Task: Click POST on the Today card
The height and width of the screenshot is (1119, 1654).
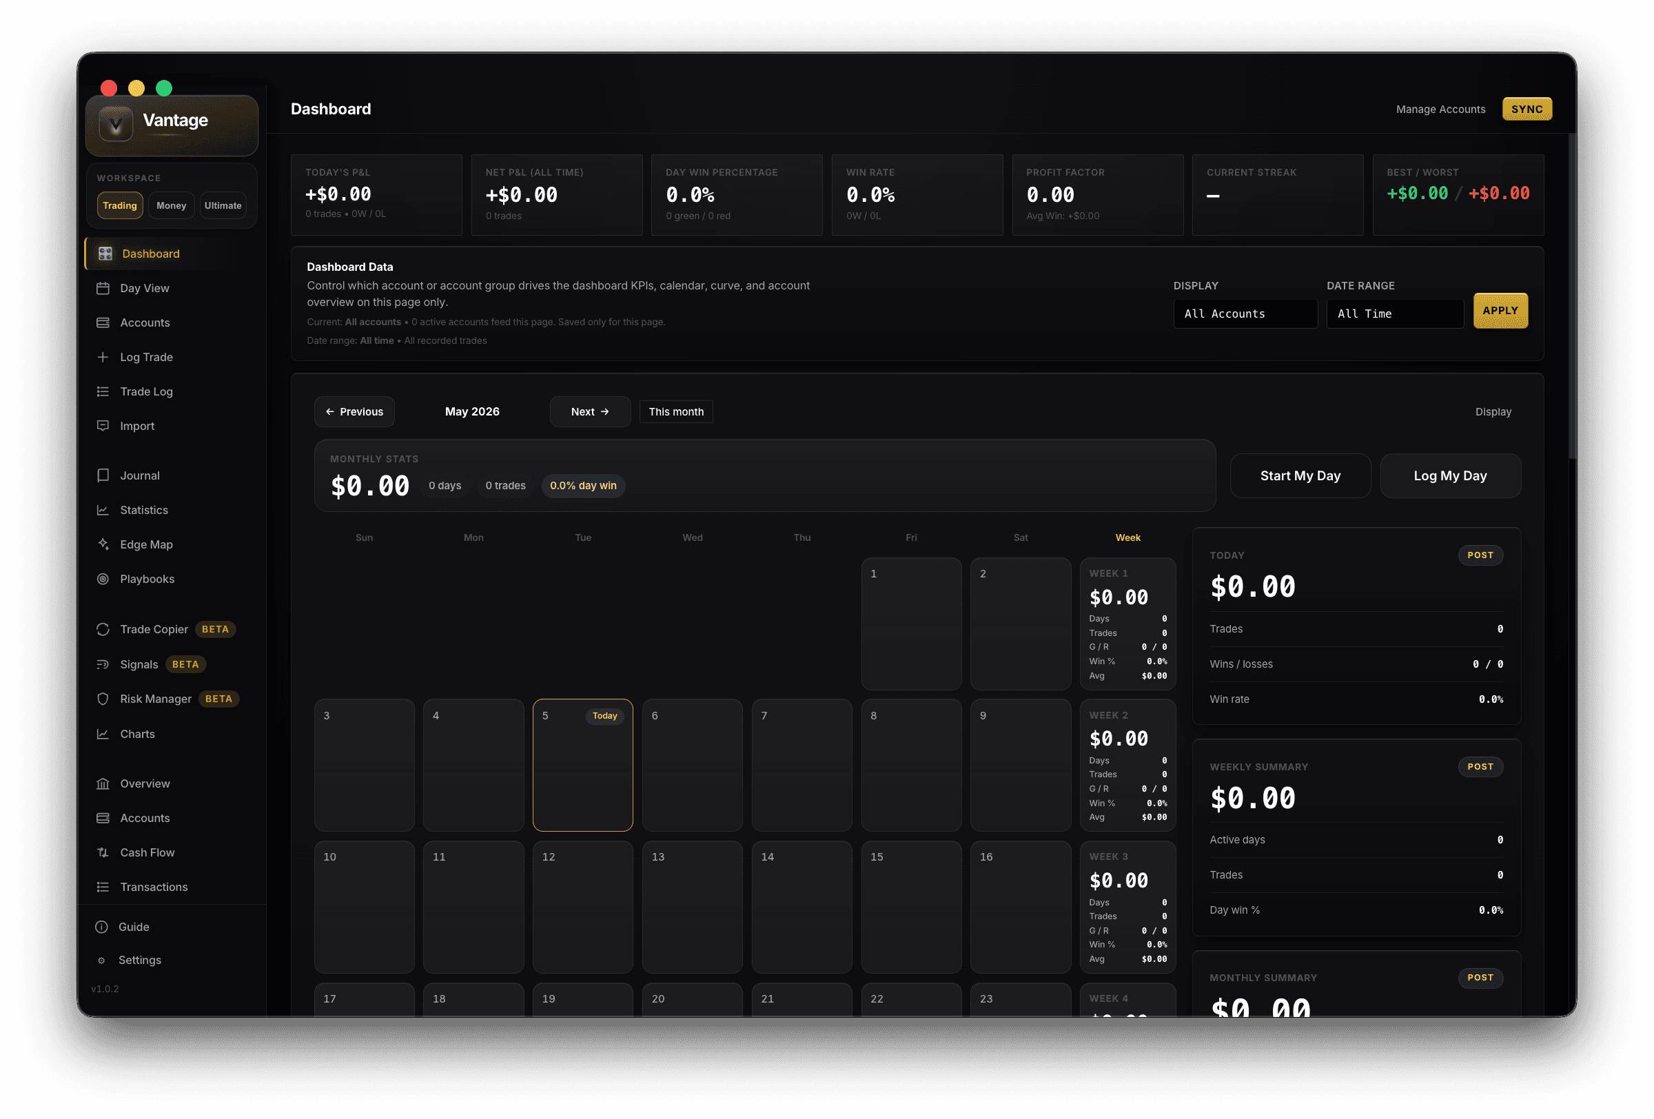Action: point(1480,555)
